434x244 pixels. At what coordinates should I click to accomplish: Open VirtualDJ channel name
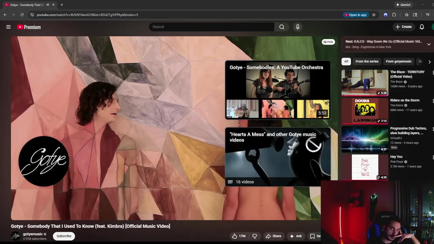pyautogui.click(x=396, y=138)
